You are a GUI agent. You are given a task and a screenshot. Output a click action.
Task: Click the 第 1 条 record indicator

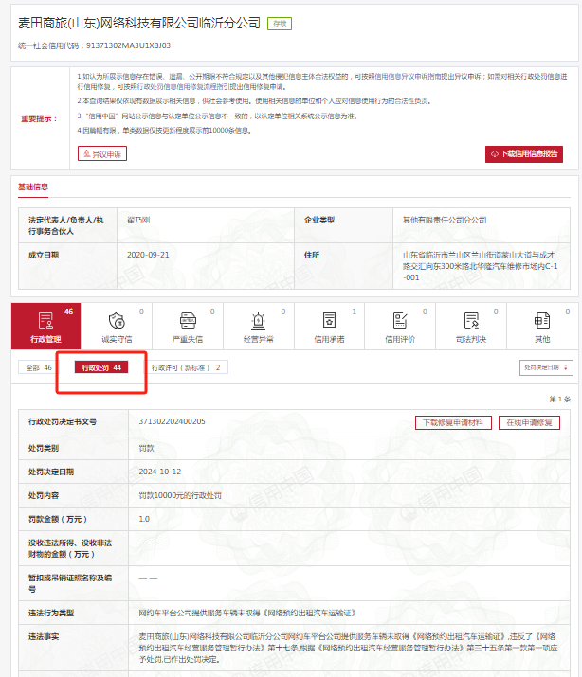tap(560, 400)
